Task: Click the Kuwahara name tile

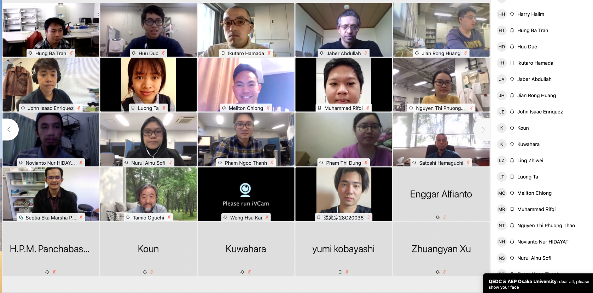Action: tap(246, 249)
